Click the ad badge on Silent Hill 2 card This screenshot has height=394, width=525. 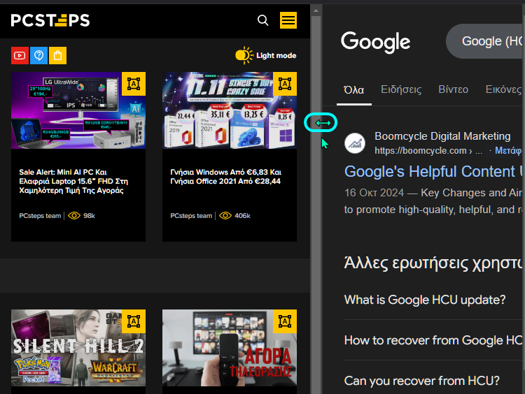[134, 321]
